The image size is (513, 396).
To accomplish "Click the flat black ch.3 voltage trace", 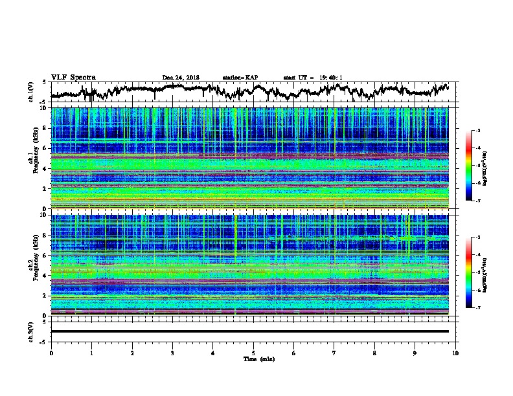I will (x=249, y=331).
